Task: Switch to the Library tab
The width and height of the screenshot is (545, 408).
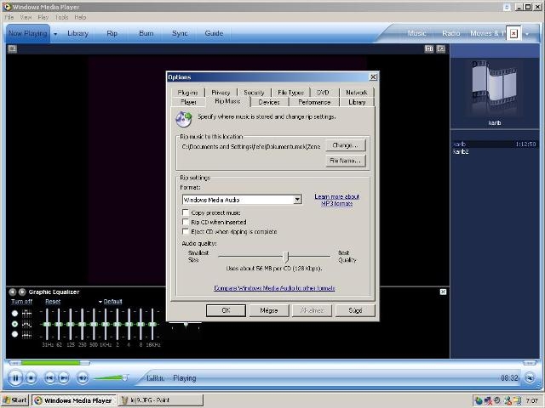Action: click(77, 33)
